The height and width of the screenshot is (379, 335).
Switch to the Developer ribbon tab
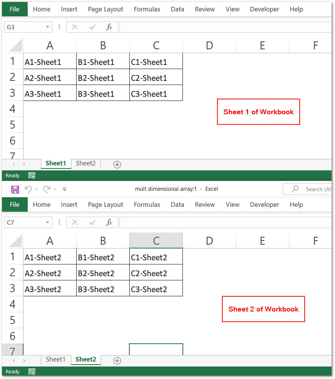tap(264, 9)
